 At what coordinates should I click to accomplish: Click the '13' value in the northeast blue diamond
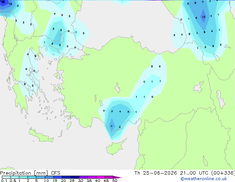point(203,17)
